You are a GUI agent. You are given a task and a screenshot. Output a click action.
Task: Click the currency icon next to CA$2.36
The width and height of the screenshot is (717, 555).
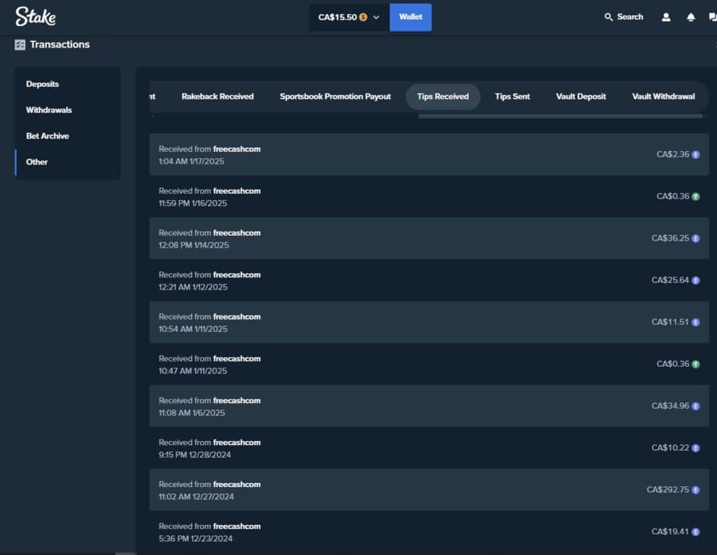coord(695,155)
